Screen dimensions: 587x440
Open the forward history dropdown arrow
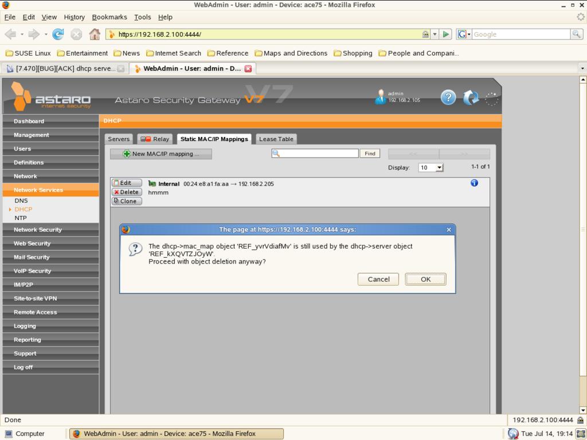(x=46, y=34)
